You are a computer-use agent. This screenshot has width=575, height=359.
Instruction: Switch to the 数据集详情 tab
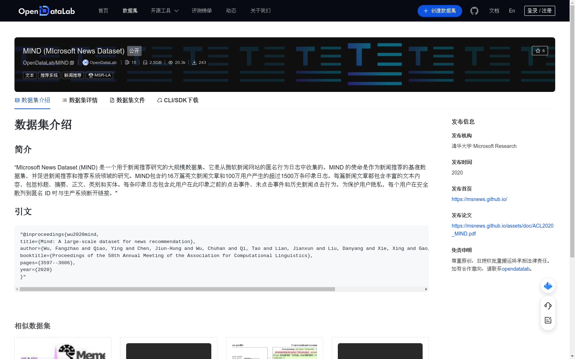tap(80, 100)
